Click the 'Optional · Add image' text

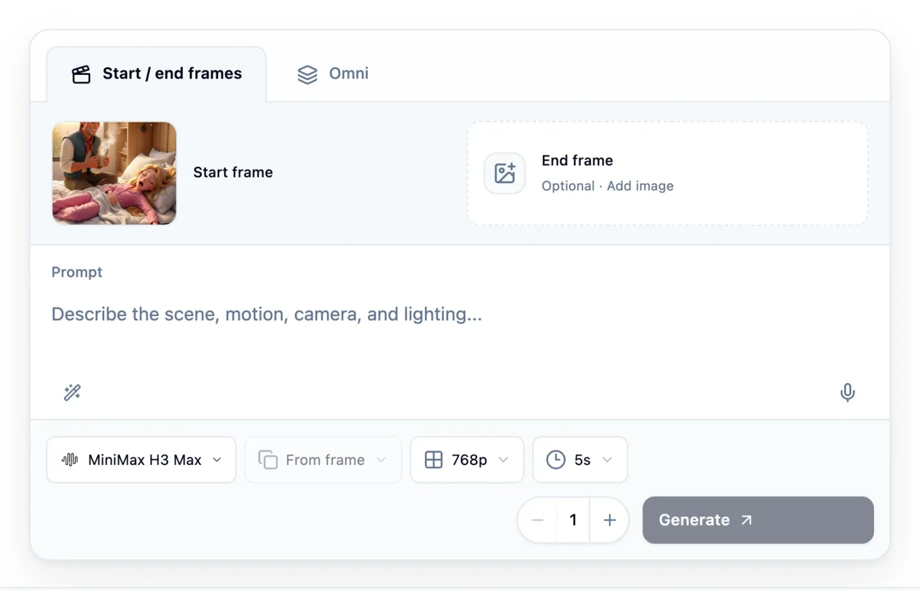click(x=608, y=186)
